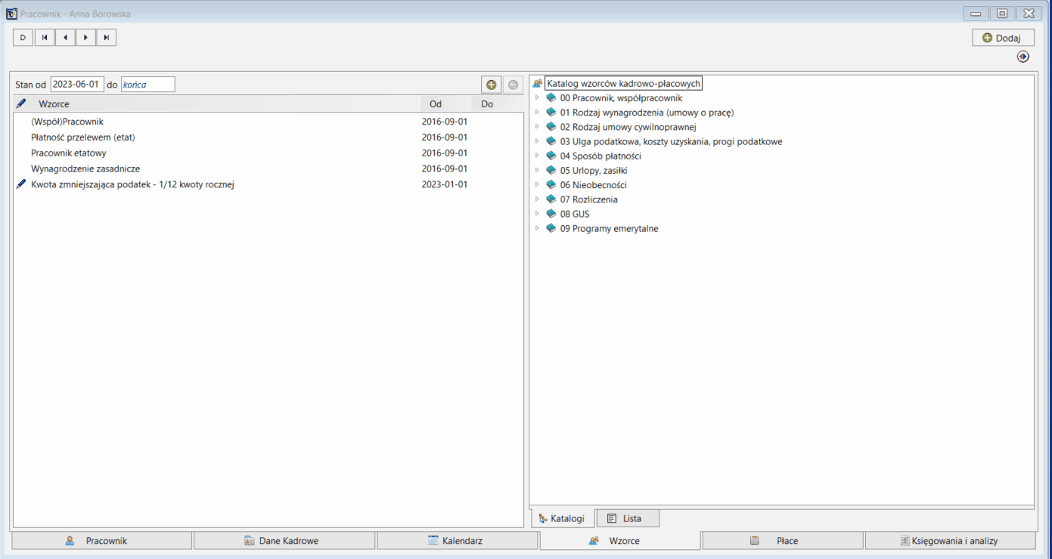The image size is (1052, 559).
Task: Open the Dane Kadrowe tab
Action: pyautogui.click(x=284, y=541)
